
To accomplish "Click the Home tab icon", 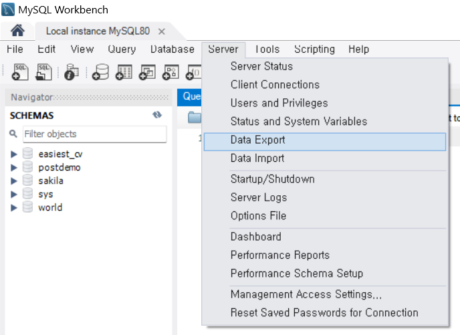I will click(18, 31).
